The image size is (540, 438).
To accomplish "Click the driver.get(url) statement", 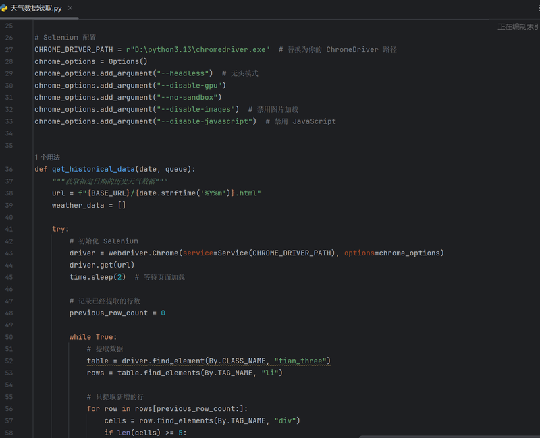I will click(x=102, y=265).
